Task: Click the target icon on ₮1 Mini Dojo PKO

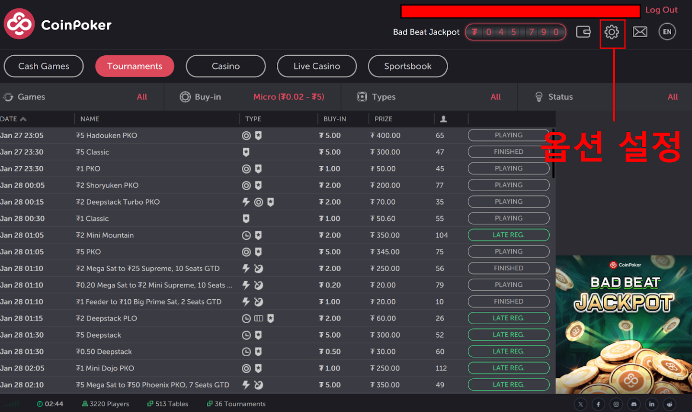Action: [x=246, y=368]
